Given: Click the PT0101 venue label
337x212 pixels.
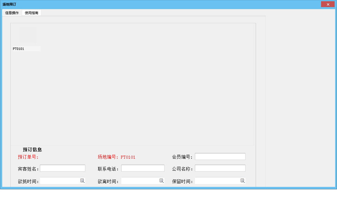Looking at the screenshot, I should (x=18, y=49).
